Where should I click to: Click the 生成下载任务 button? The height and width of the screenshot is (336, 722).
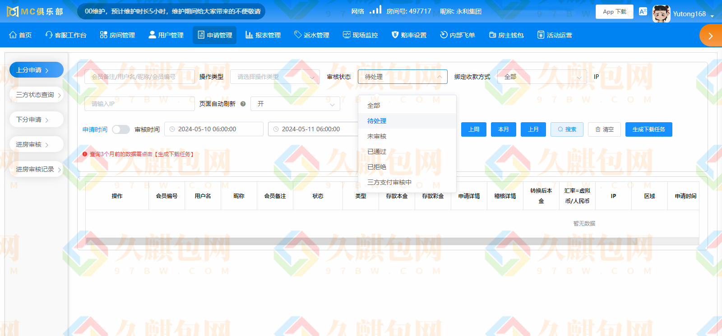click(649, 129)
